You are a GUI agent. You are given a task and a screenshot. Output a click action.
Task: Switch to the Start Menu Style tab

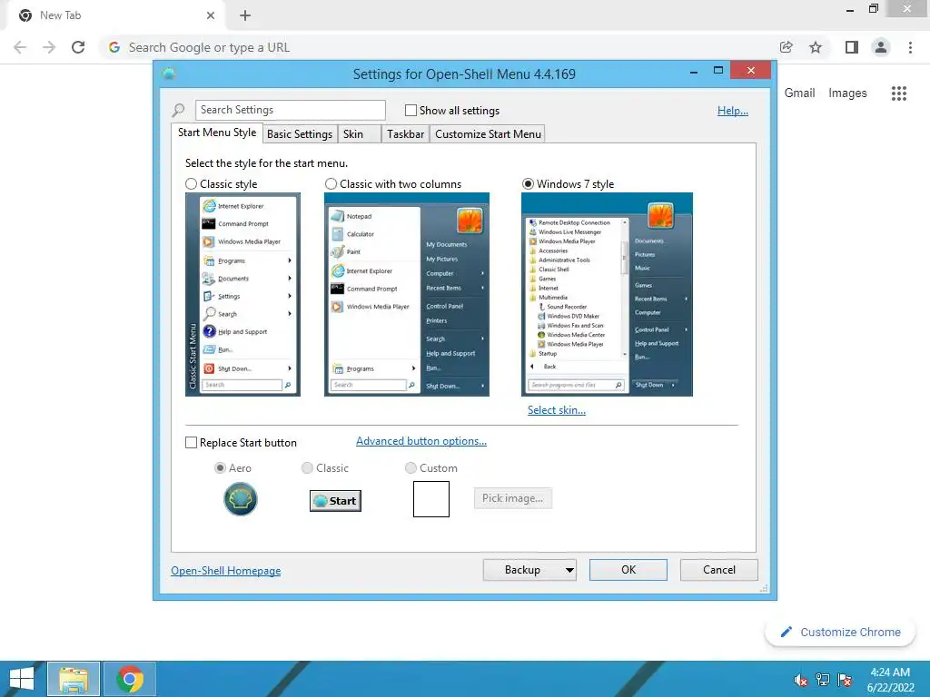[217, 133]
